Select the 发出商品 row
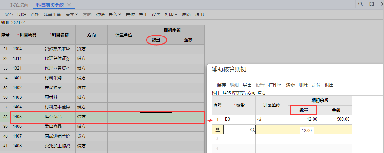This screenshot has height=153, width=384. (x=102, y=127)
